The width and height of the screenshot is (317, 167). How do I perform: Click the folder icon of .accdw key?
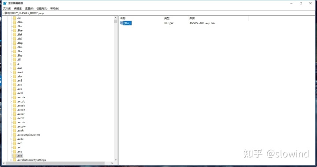(15, 127)
